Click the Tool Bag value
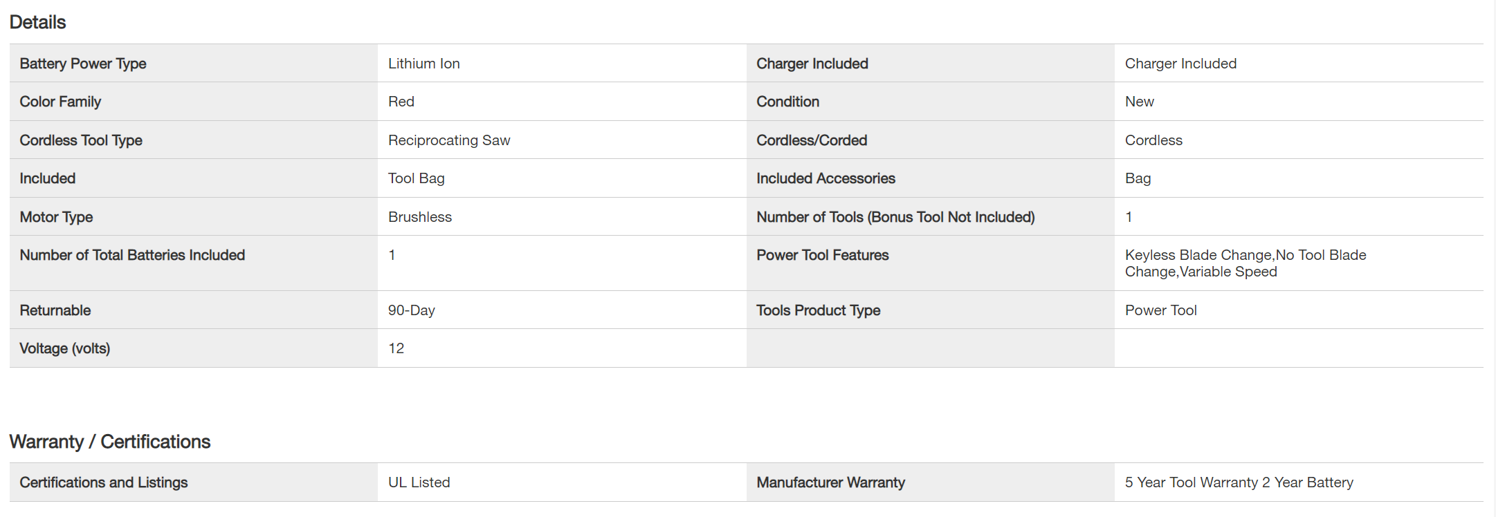This screenshot has width=1496, height=517. coord(416,178)
